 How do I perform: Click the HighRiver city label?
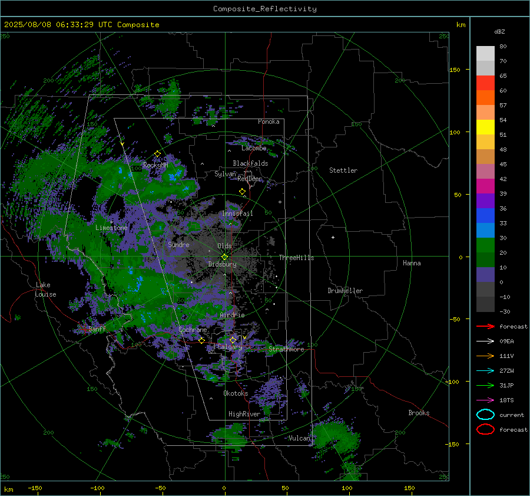[244, 414]
